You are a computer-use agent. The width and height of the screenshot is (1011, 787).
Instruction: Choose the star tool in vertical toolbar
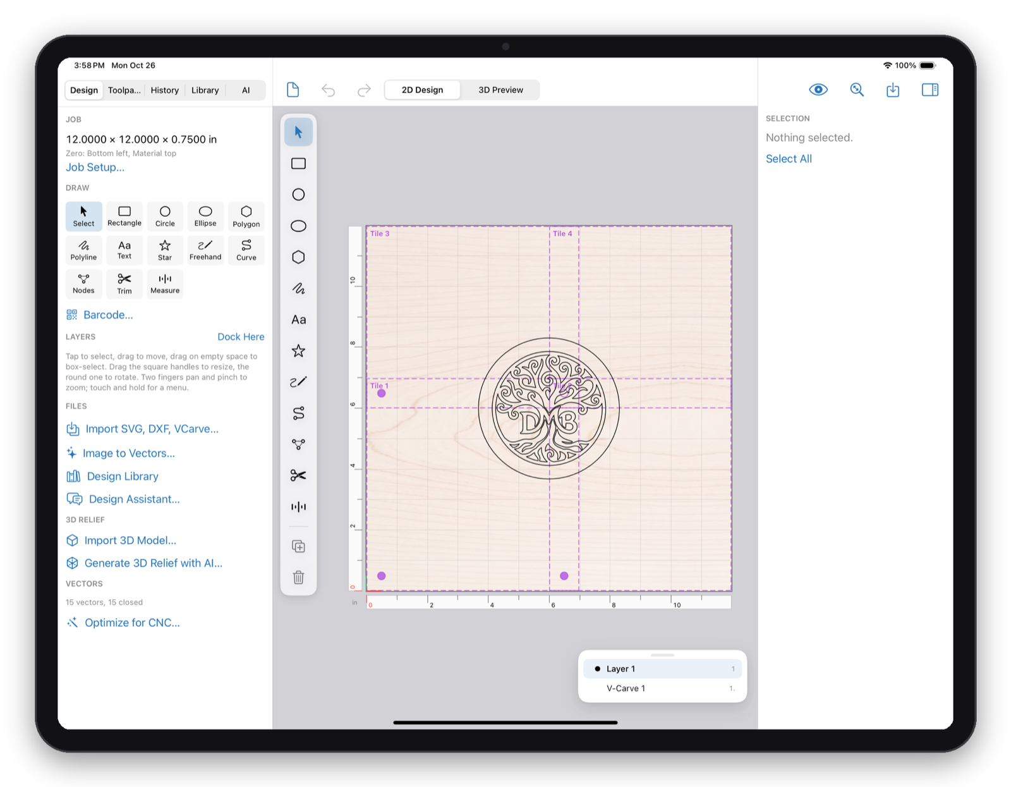[x=298, y=351]
